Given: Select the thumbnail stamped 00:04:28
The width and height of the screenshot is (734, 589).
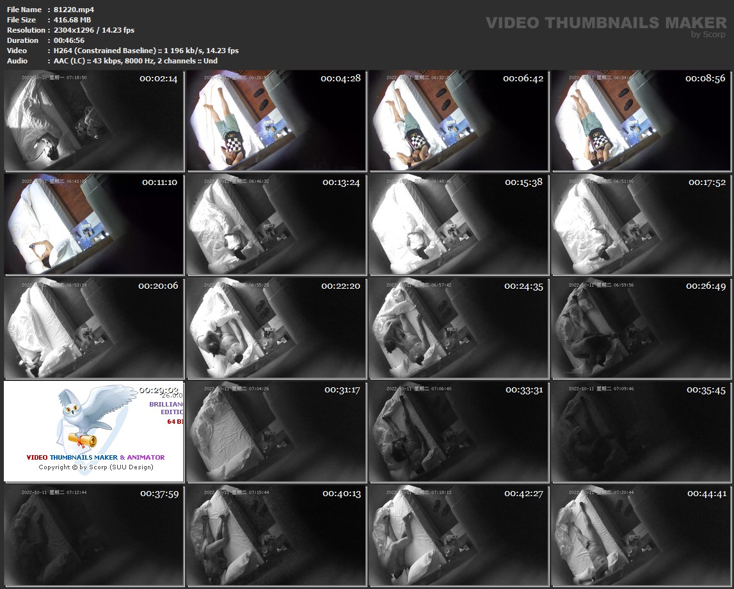Looking at the screenshot, I should pyautogui.click(x=276, y=121).
